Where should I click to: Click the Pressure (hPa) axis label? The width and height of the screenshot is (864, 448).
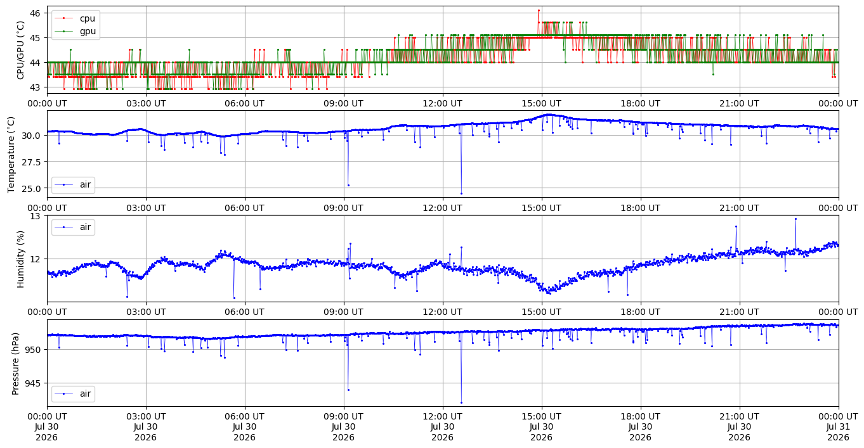pos(15,363)
